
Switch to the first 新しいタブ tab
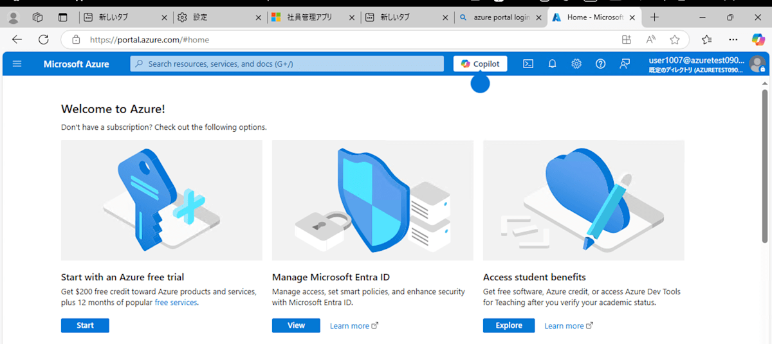pyautogui.click(x=126, y=17)
